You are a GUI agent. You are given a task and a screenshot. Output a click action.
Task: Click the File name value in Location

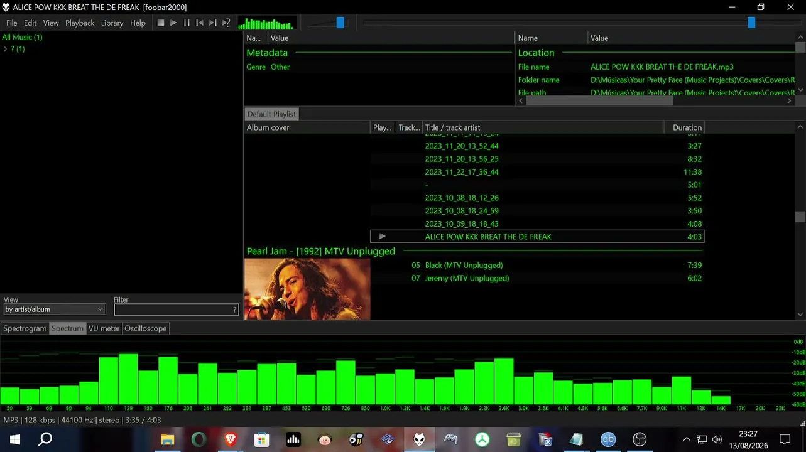[x=662, y=67]
